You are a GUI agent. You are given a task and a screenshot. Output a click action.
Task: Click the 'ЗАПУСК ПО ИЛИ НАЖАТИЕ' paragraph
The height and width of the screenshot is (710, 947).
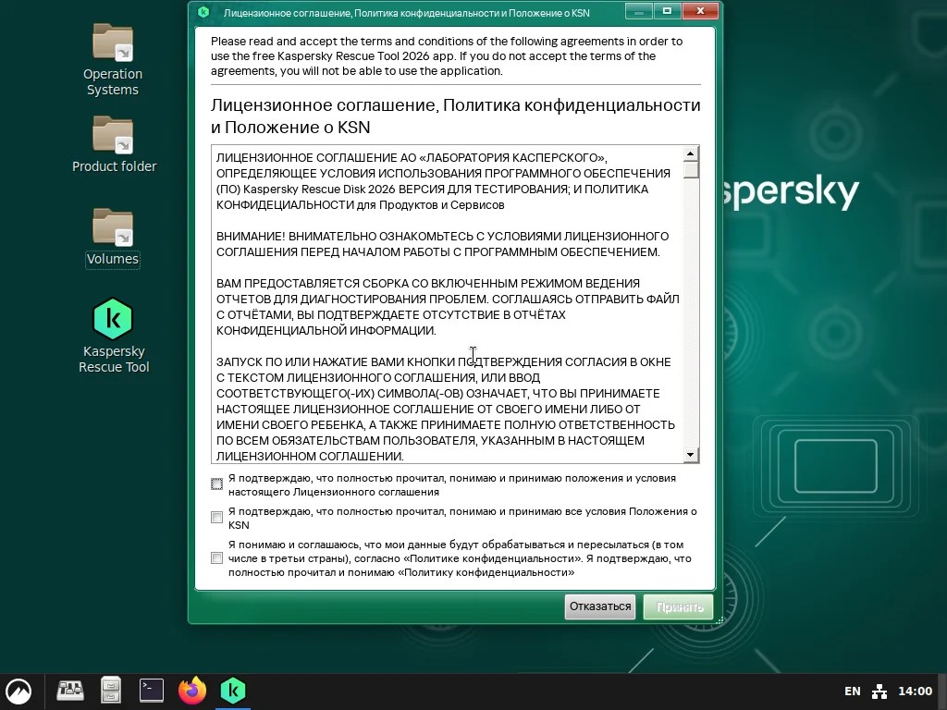click(x=446, y=409)
